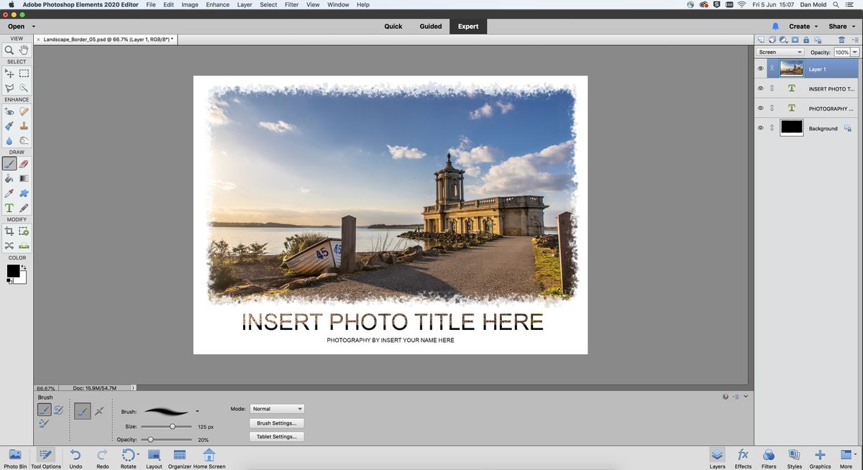Click the Layer 1 thumbnail
This screenshot has height=470, width=863.
coord(791,68)
